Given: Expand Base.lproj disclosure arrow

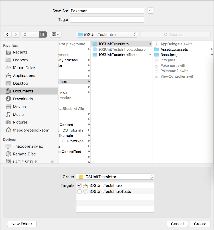Looking at the screenshot, I should (x=212, y=55).
